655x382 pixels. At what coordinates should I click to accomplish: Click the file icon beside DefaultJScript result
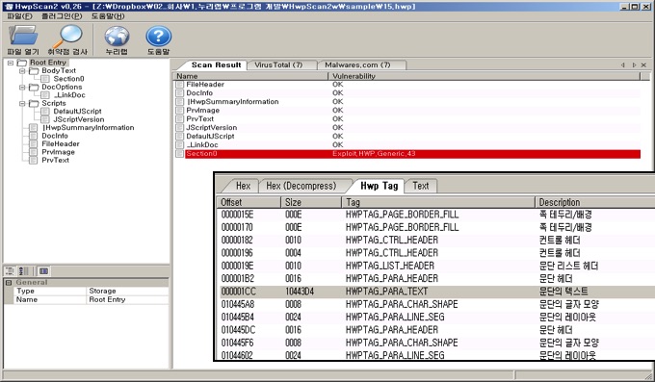(x=179, y=137)
